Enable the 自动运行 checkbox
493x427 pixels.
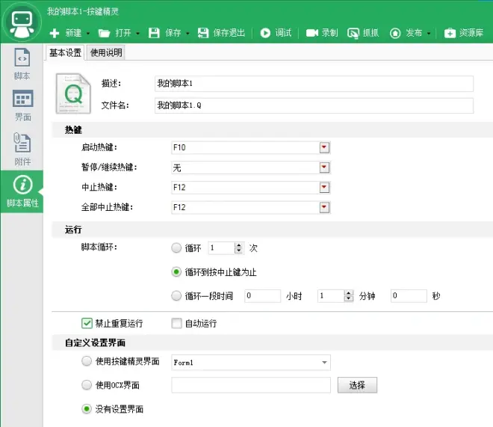pos(176,324)
